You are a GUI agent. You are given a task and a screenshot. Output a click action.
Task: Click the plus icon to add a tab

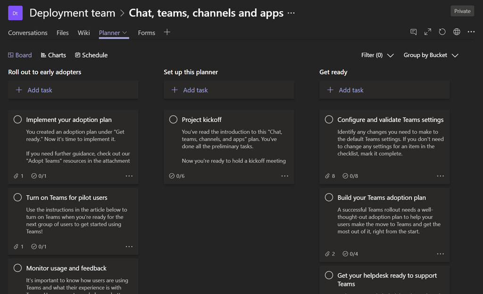point(167,32)
